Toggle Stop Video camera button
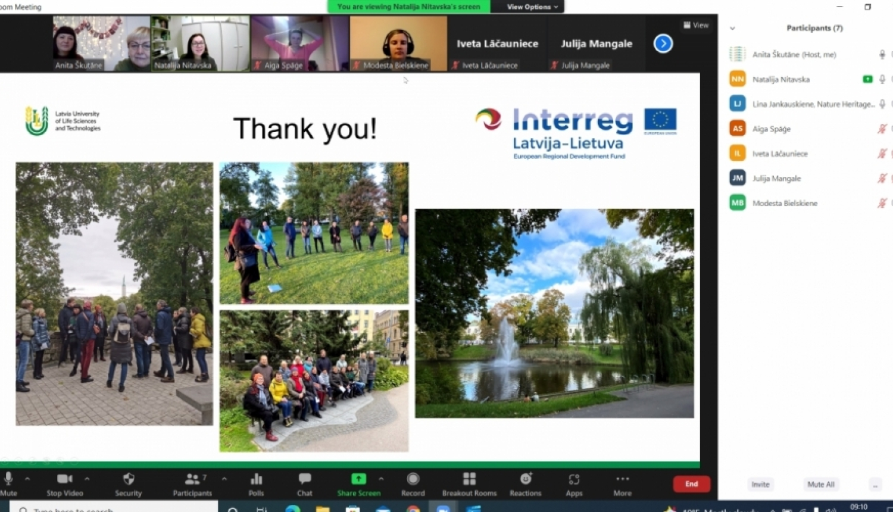 pyautogui.click(x=64, y=483)
